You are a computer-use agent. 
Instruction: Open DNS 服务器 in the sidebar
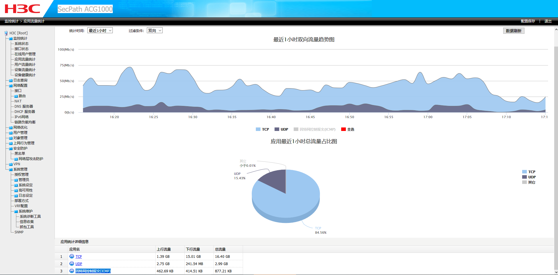click(24, 107)
